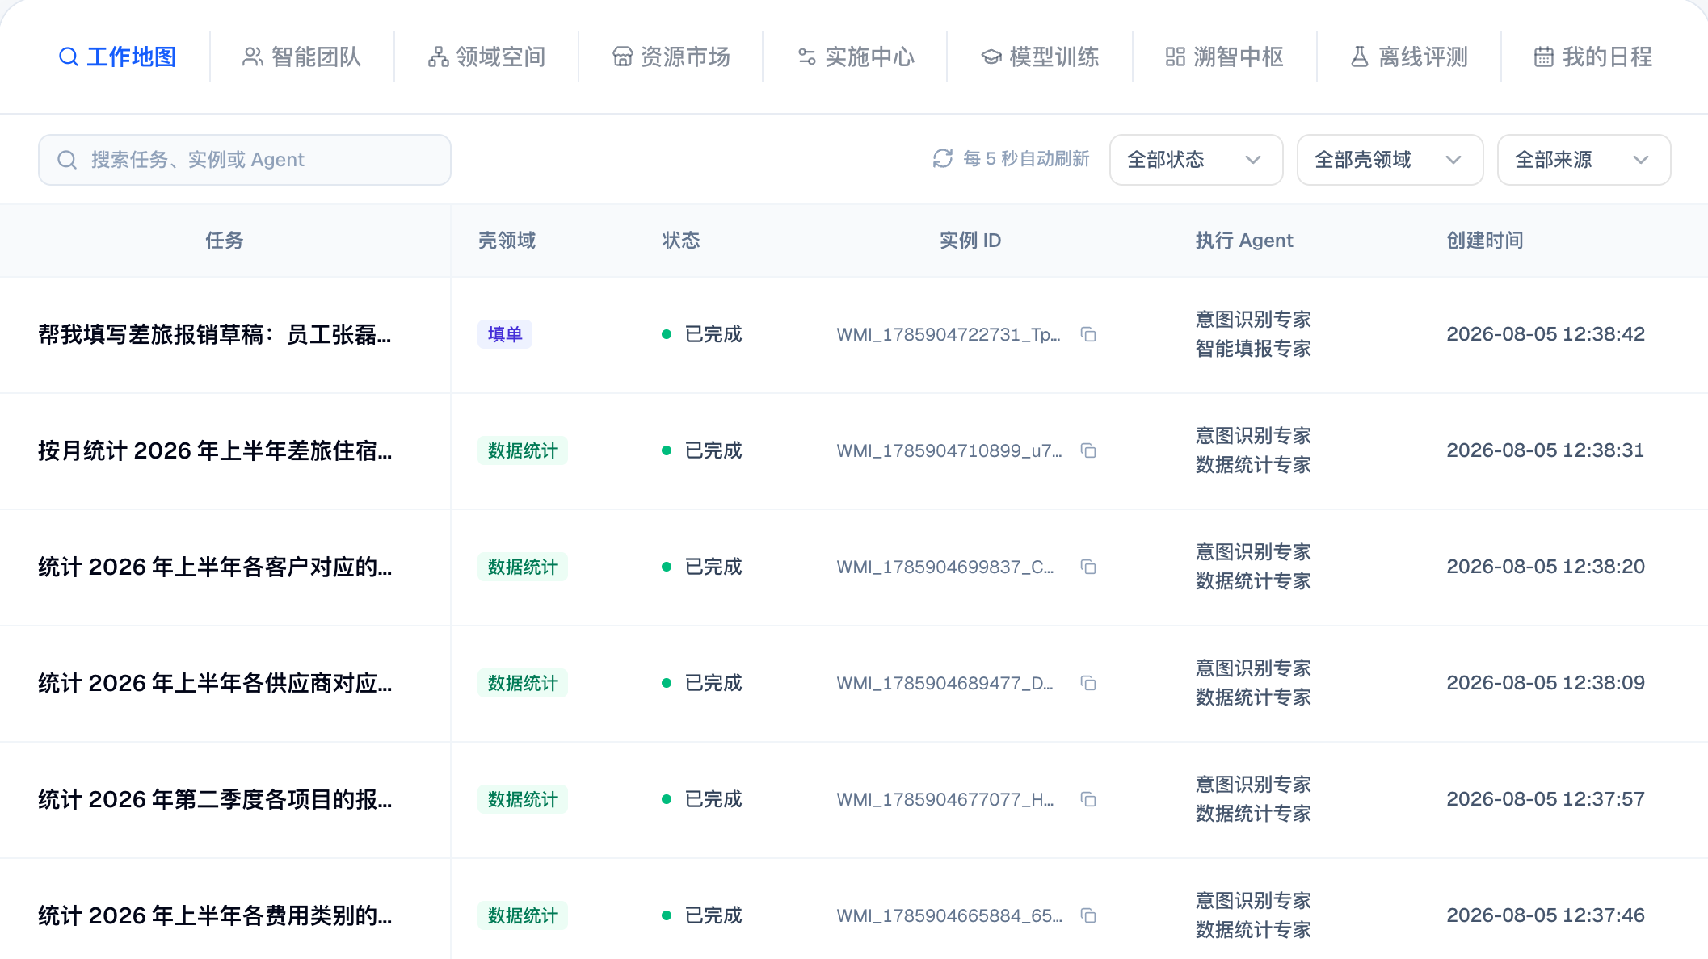The height and width of the screenshot is (959, 1708).
Task: Click instance ID WMI_1785904689477_D...
Action: [x=945, y=683]
